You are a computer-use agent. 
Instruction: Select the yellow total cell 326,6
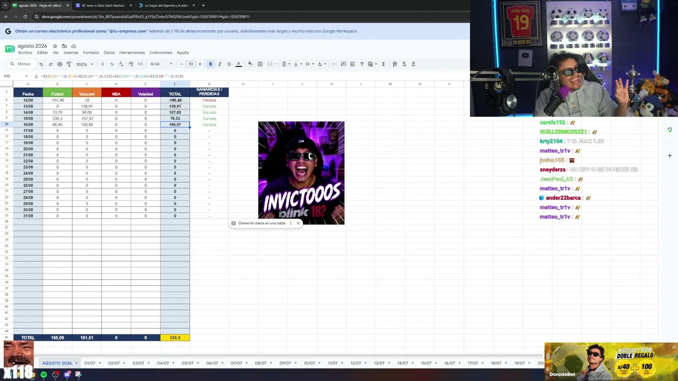pos(175,338)
